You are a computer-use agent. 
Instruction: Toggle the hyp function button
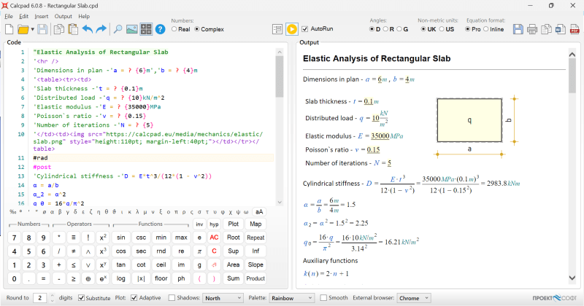click(214, 224)
